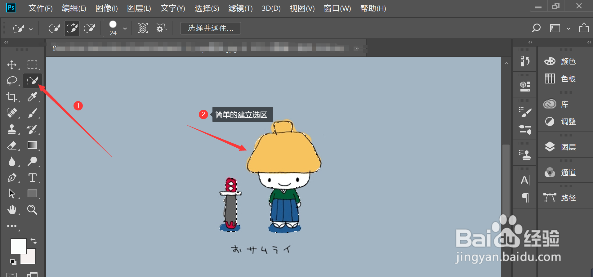Select the Spot Healing Brush tool
Viewport: 593px width, 277px height.
12,113
